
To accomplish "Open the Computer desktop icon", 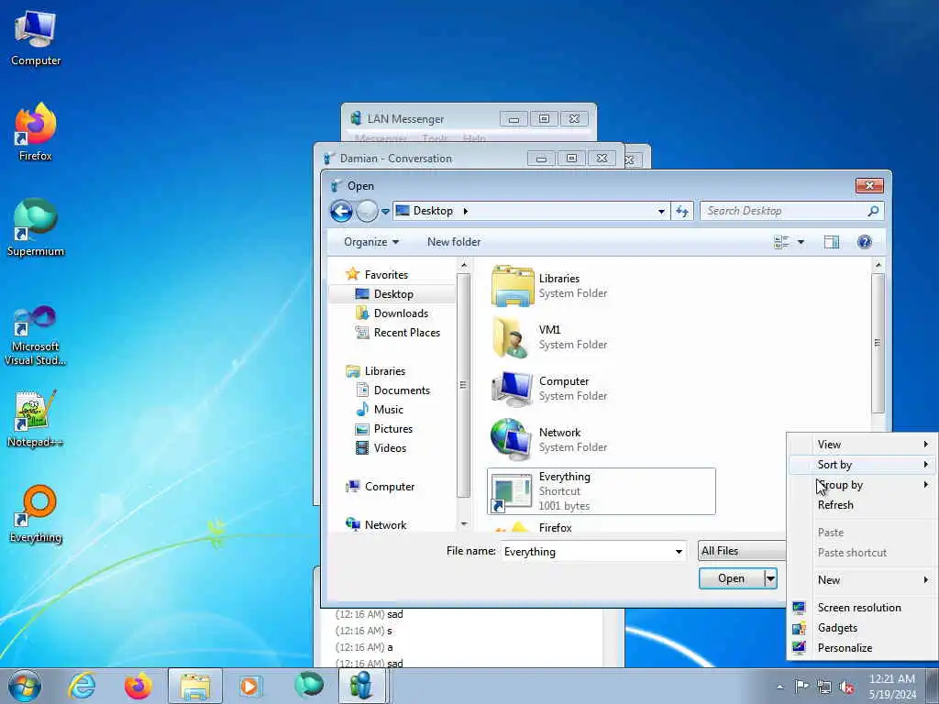I will coord(36,38).
